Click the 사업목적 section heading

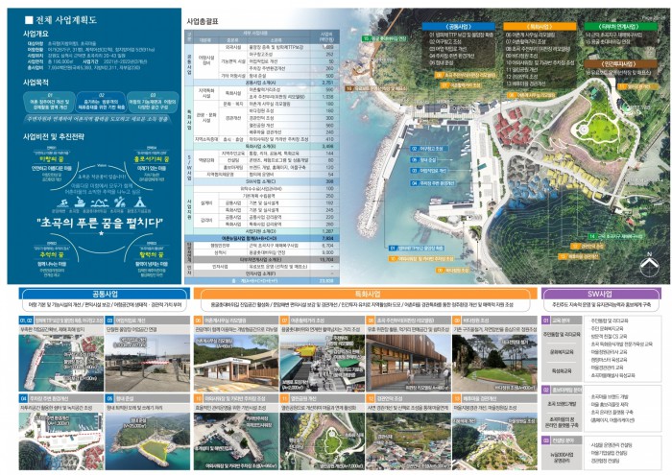(36, 83)
